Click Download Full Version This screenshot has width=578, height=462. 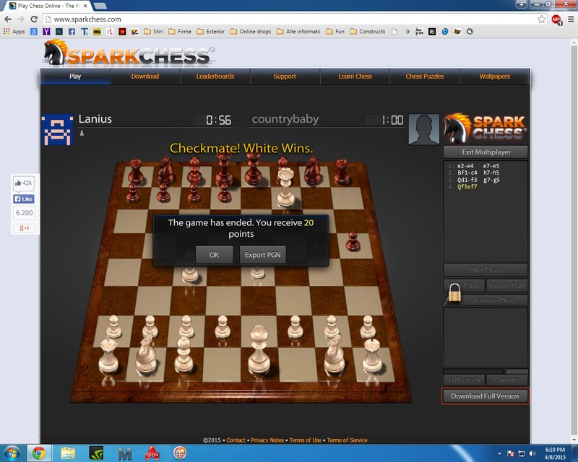pyautogui.click(x=485, y=396)
